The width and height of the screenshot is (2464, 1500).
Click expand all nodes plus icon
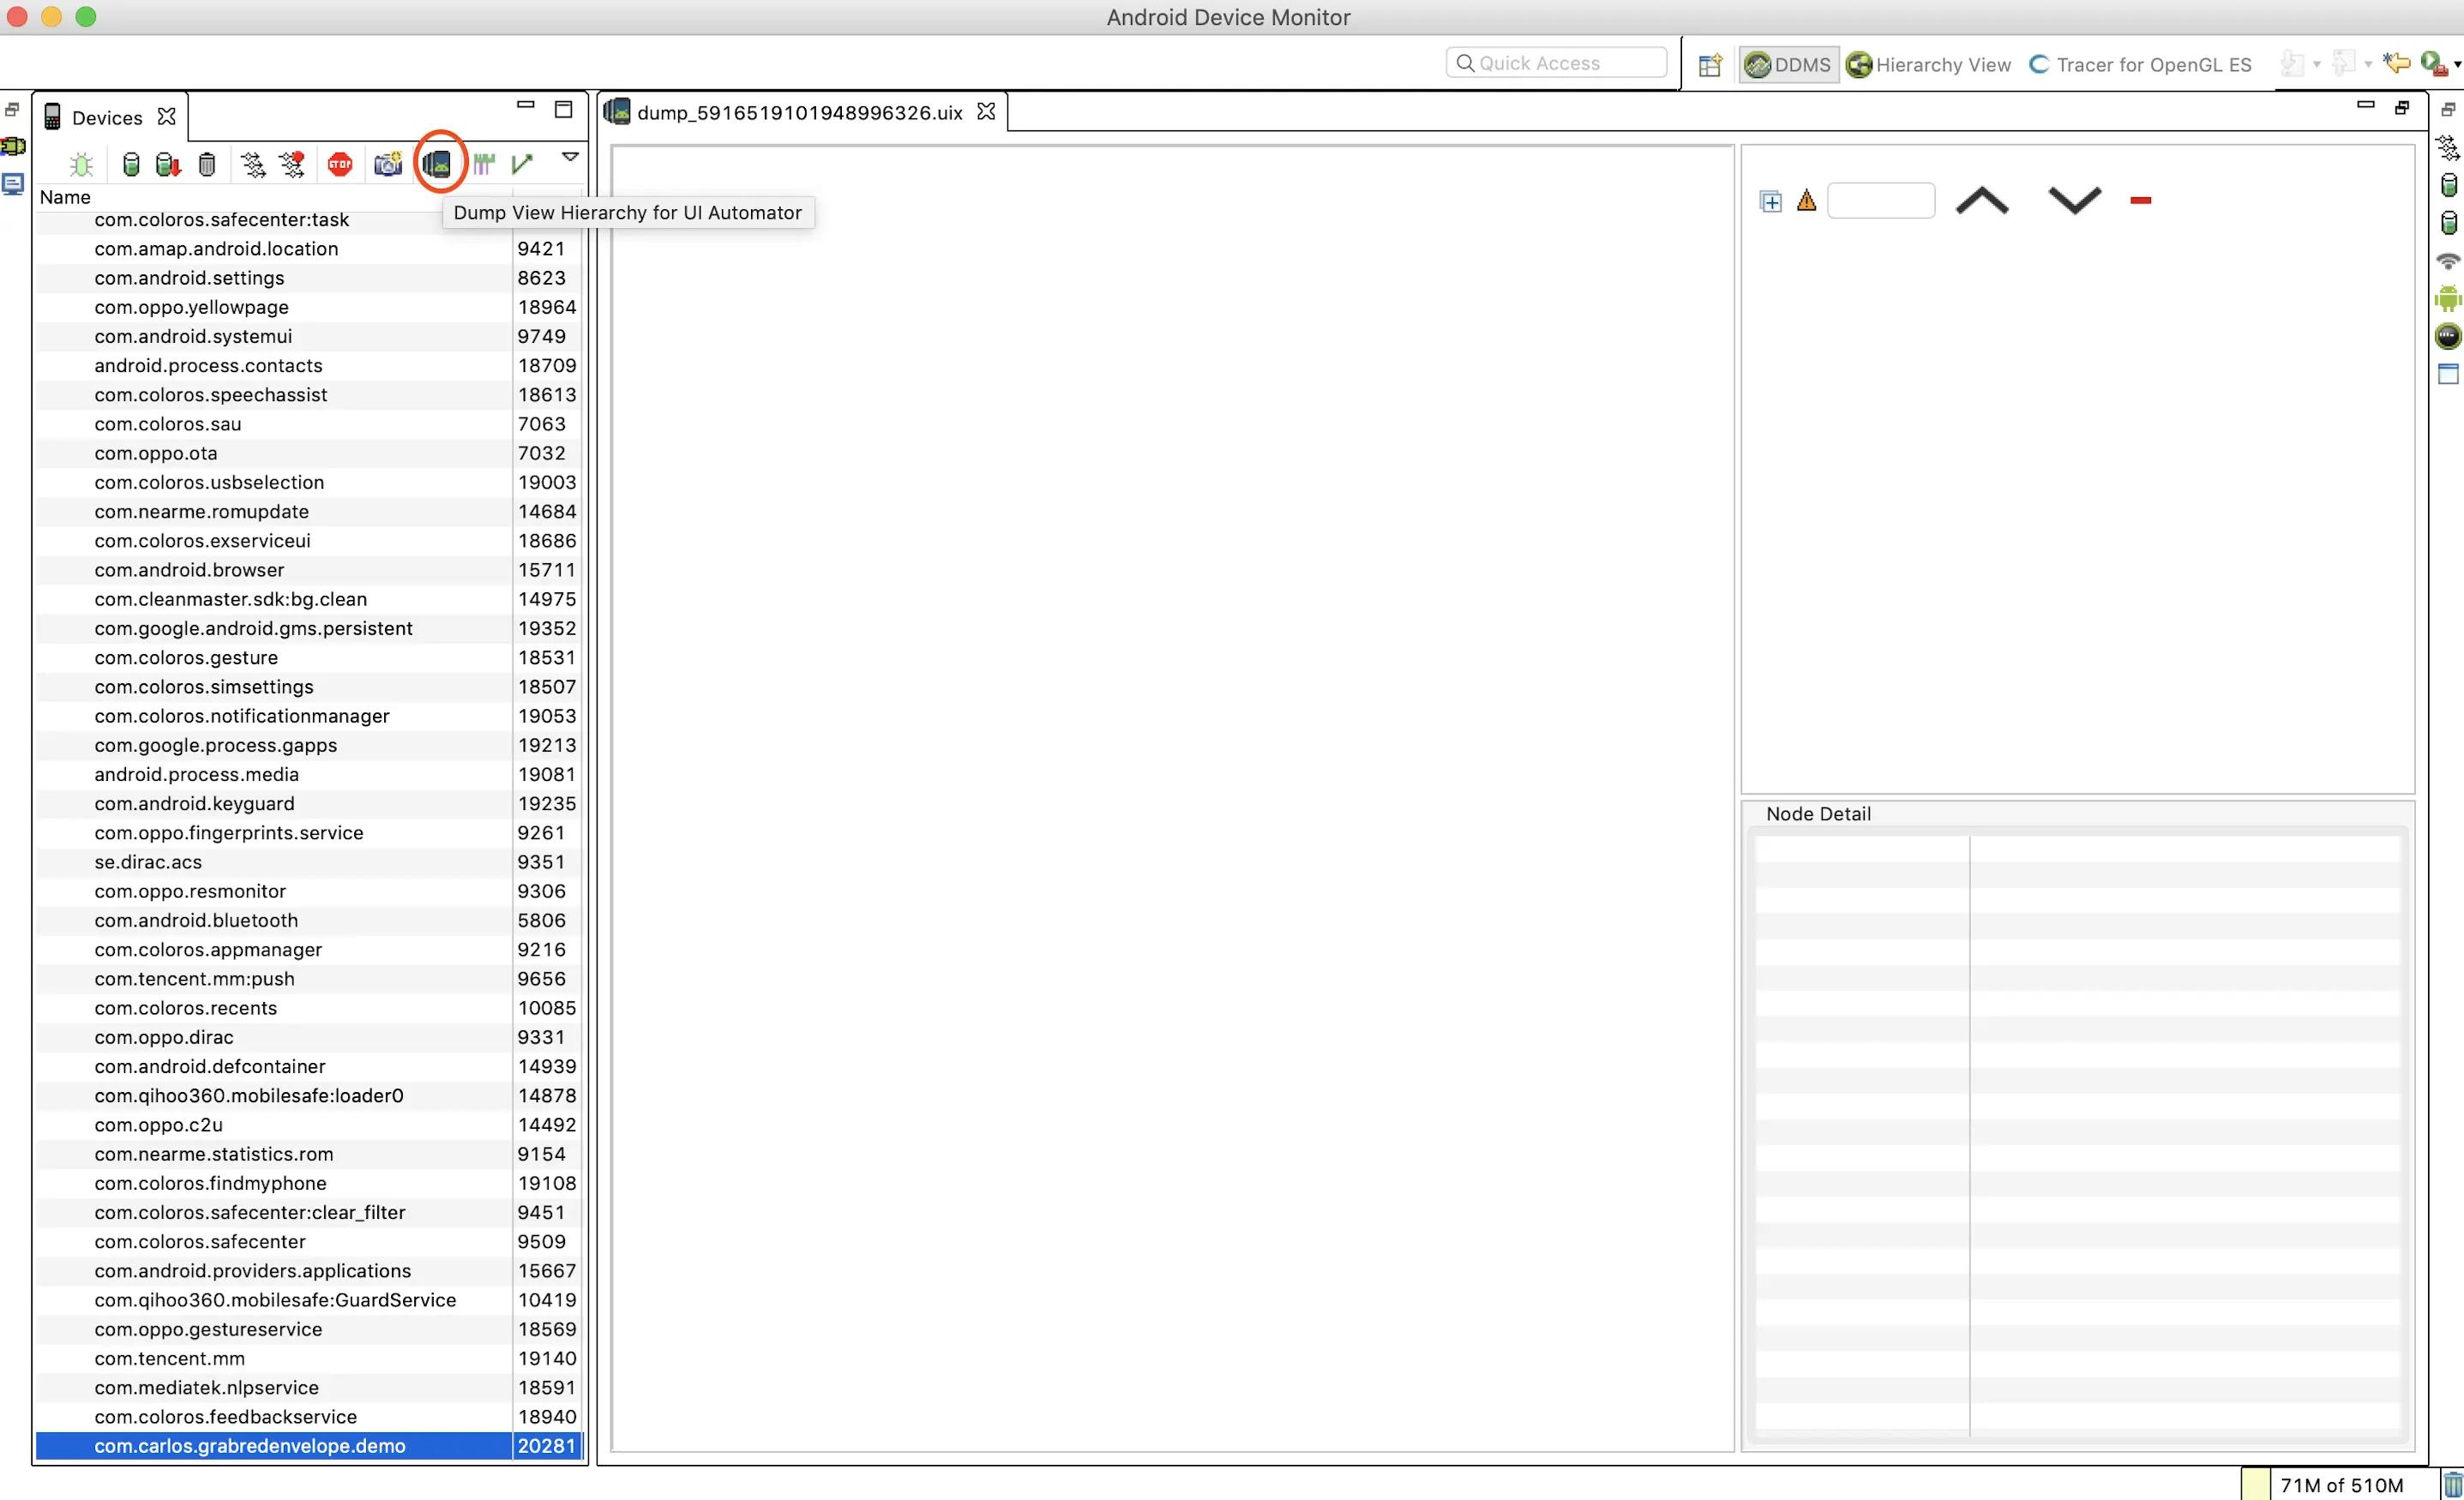click(1770, 202)
